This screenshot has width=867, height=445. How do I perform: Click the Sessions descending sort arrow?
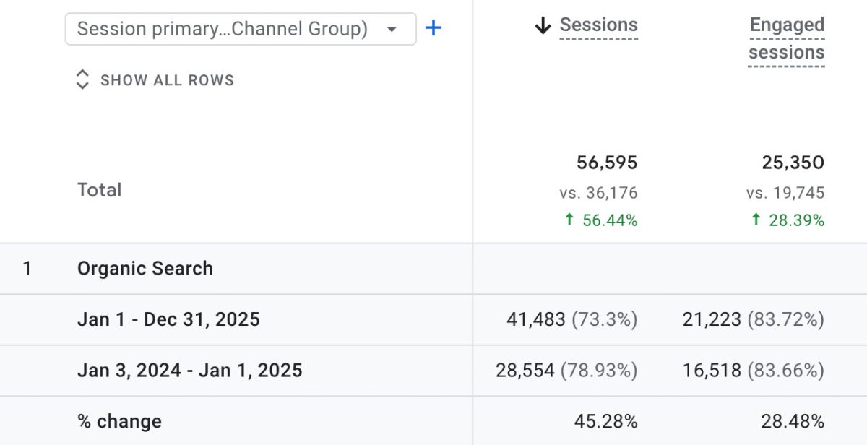543,26
